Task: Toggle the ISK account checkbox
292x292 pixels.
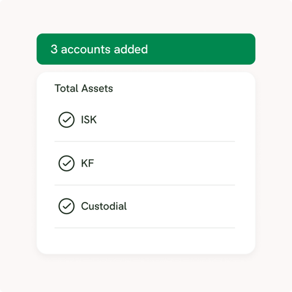Action: tap(66, 119)
